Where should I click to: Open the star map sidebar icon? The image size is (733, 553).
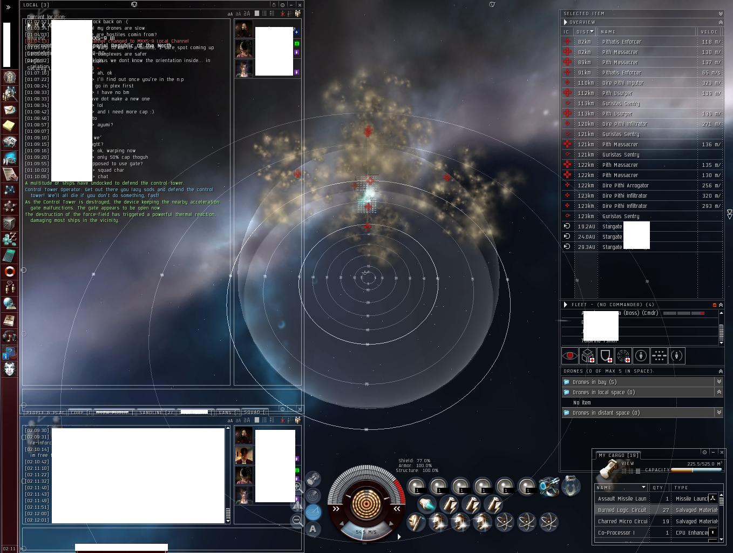10,190
